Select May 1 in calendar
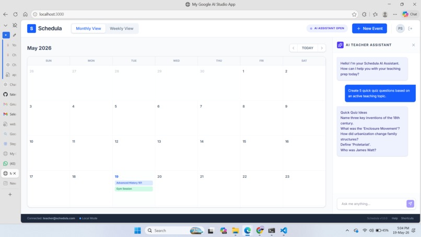 [x=243, y=71]
